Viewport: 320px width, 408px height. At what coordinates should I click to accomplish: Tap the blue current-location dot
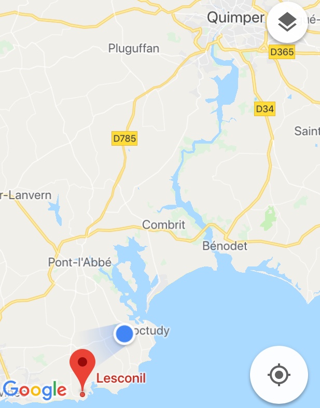coord(124,334)
